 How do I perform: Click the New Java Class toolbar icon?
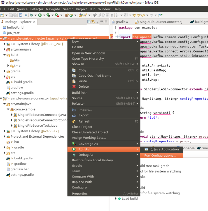pos(71,15)
